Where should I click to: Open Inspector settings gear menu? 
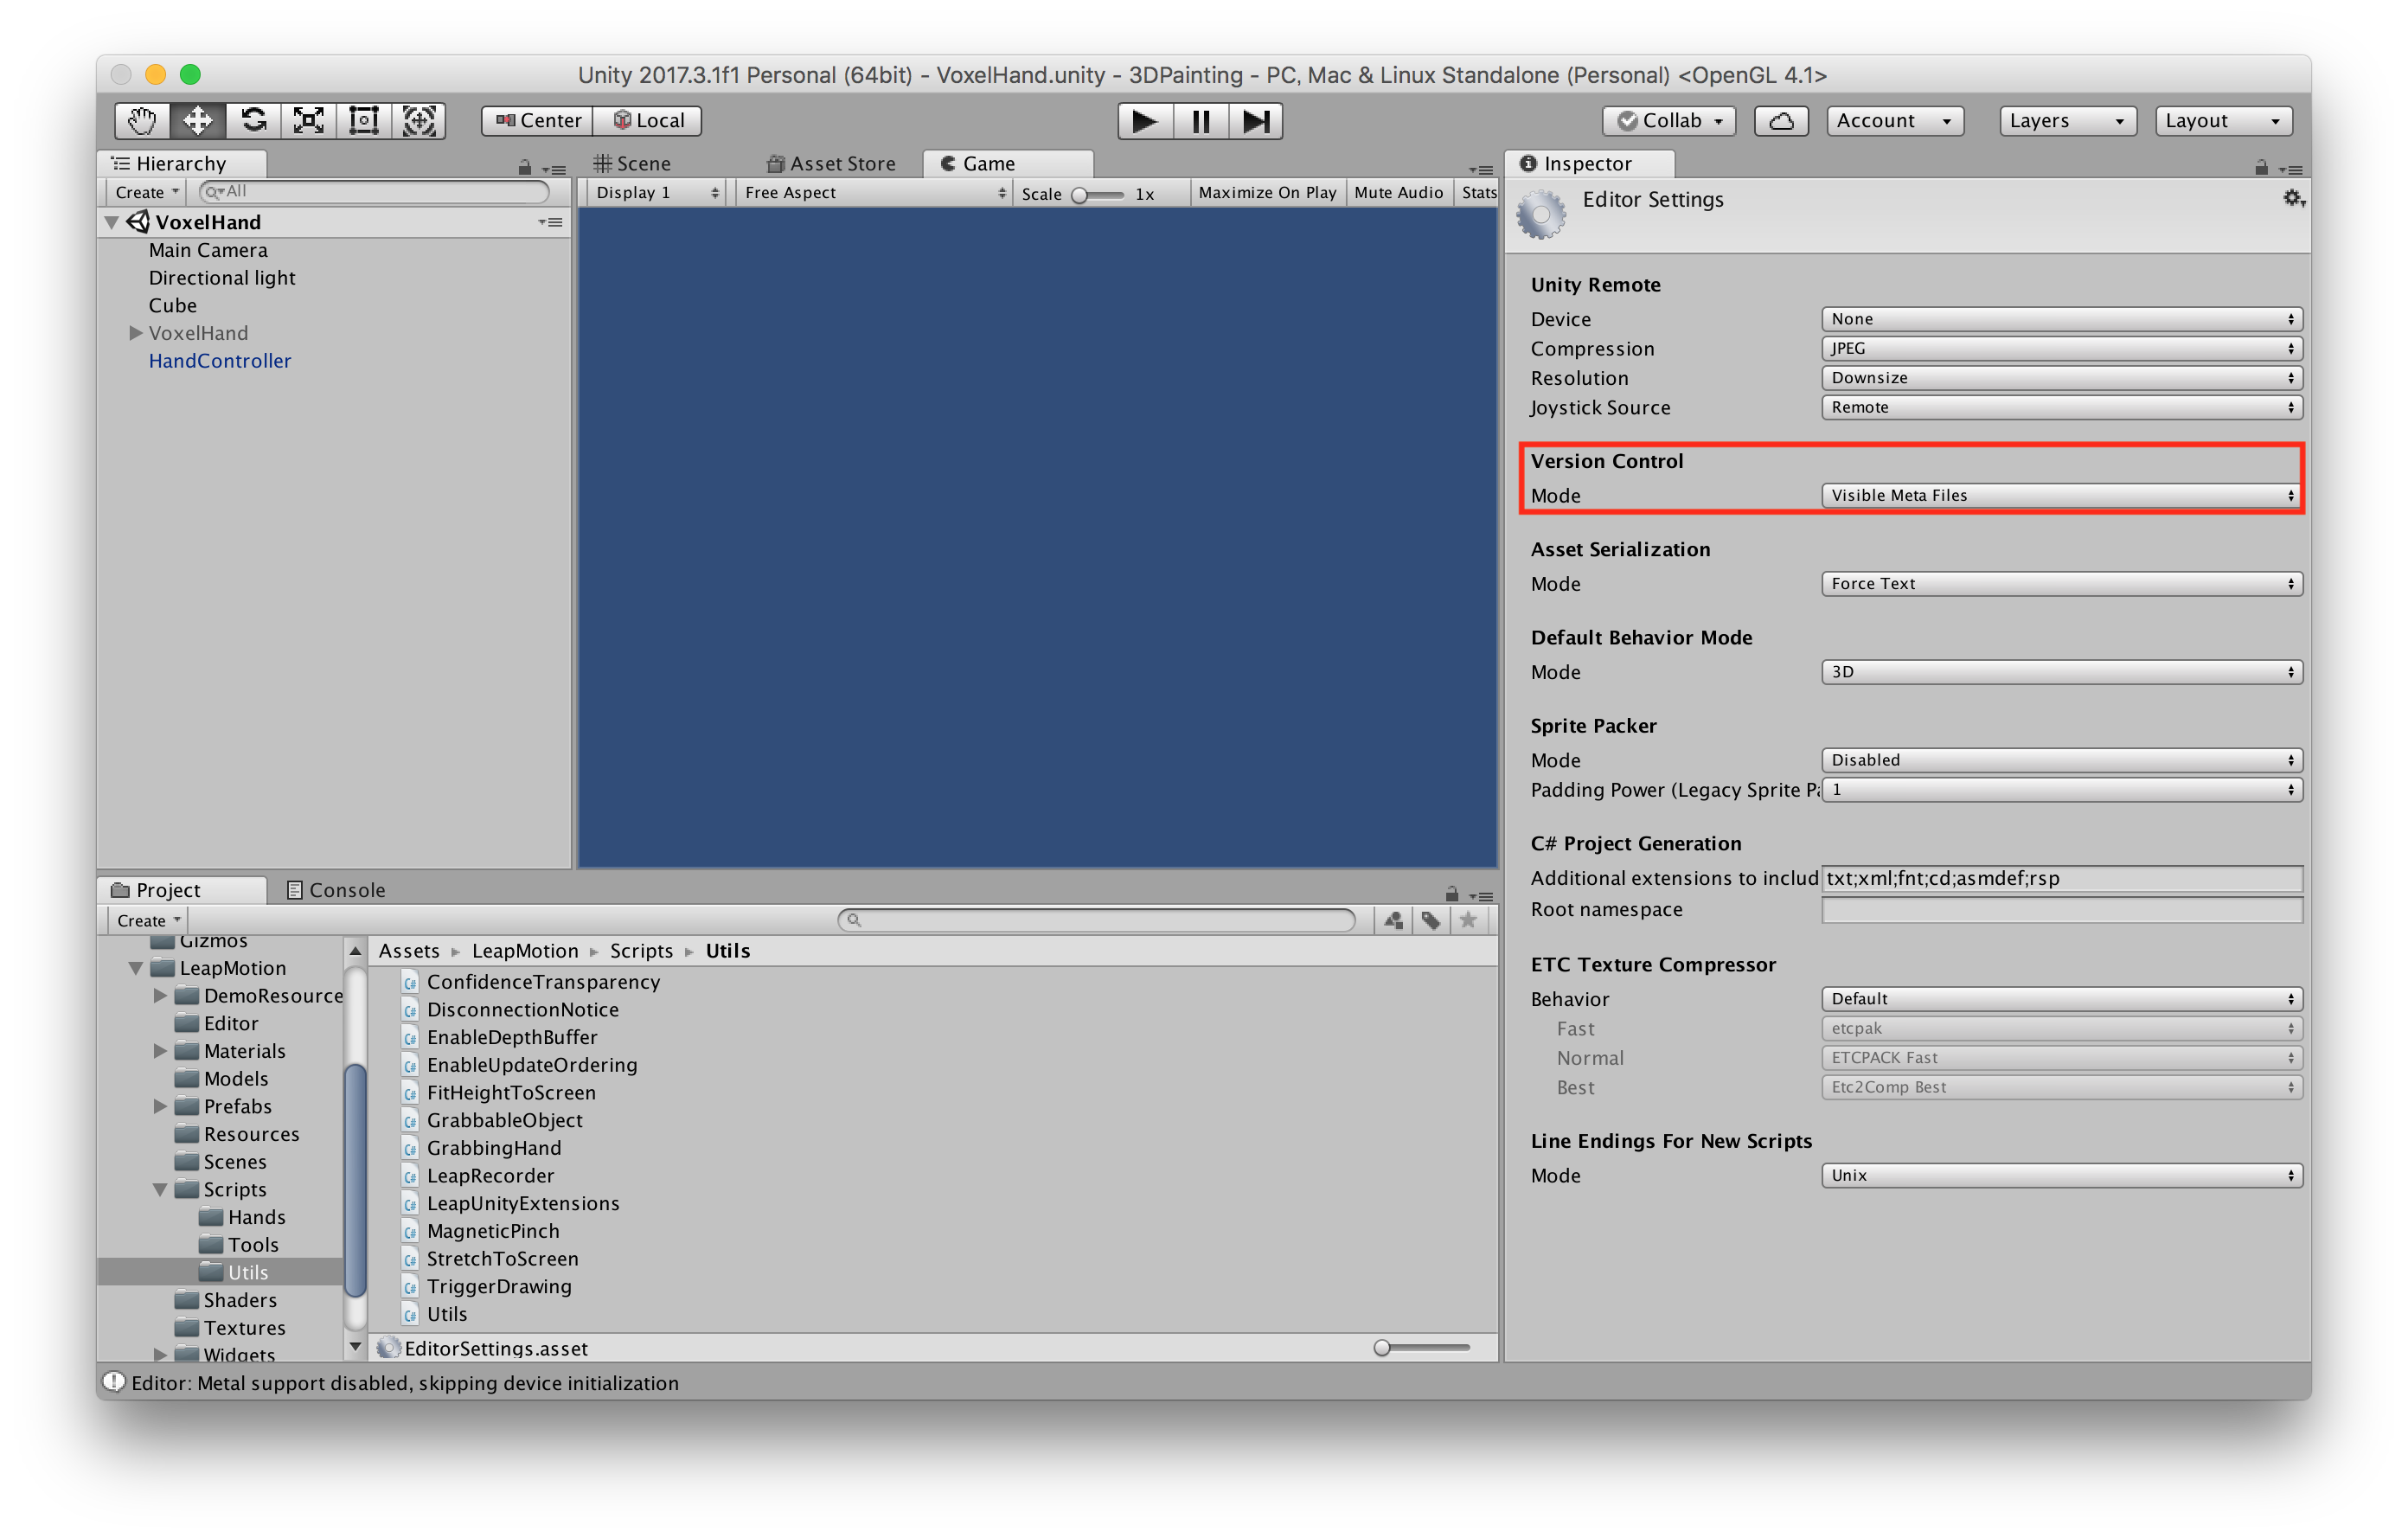2293,199
